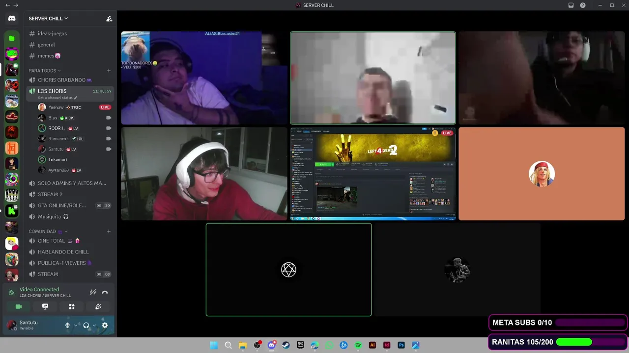This screenshot has width=629, height=353.
Task: Focus Blas webcam video tile
Action: point(204,78)
